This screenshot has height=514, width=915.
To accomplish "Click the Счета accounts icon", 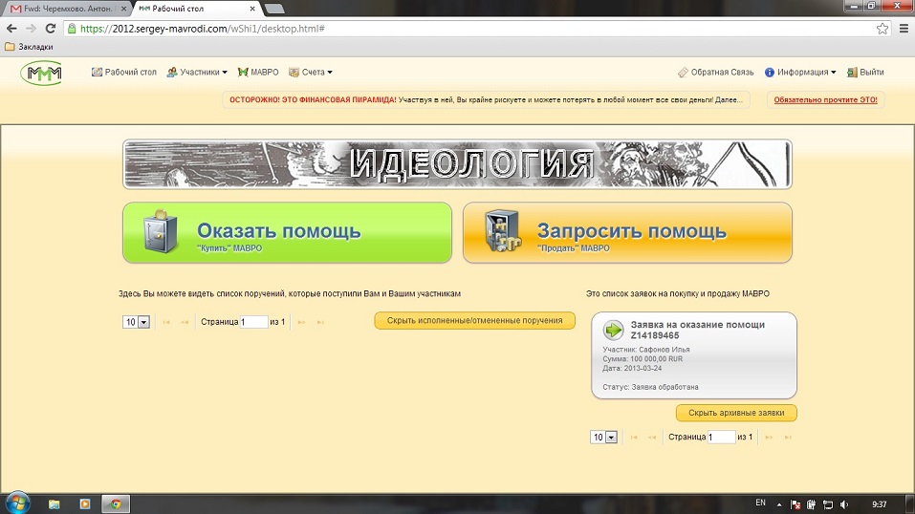I will 294,73.
